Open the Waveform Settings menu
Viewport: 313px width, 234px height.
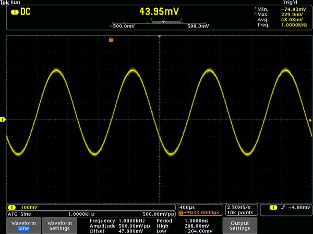click(59, 225)
